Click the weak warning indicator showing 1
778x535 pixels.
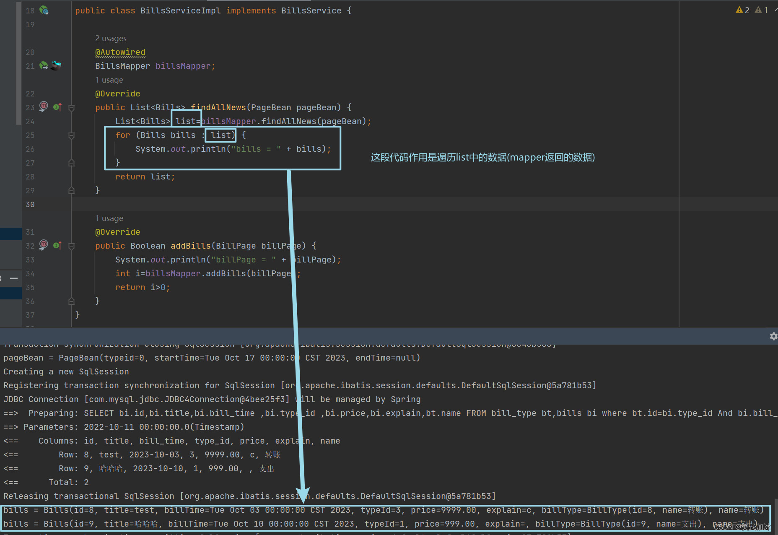(761, 10)
